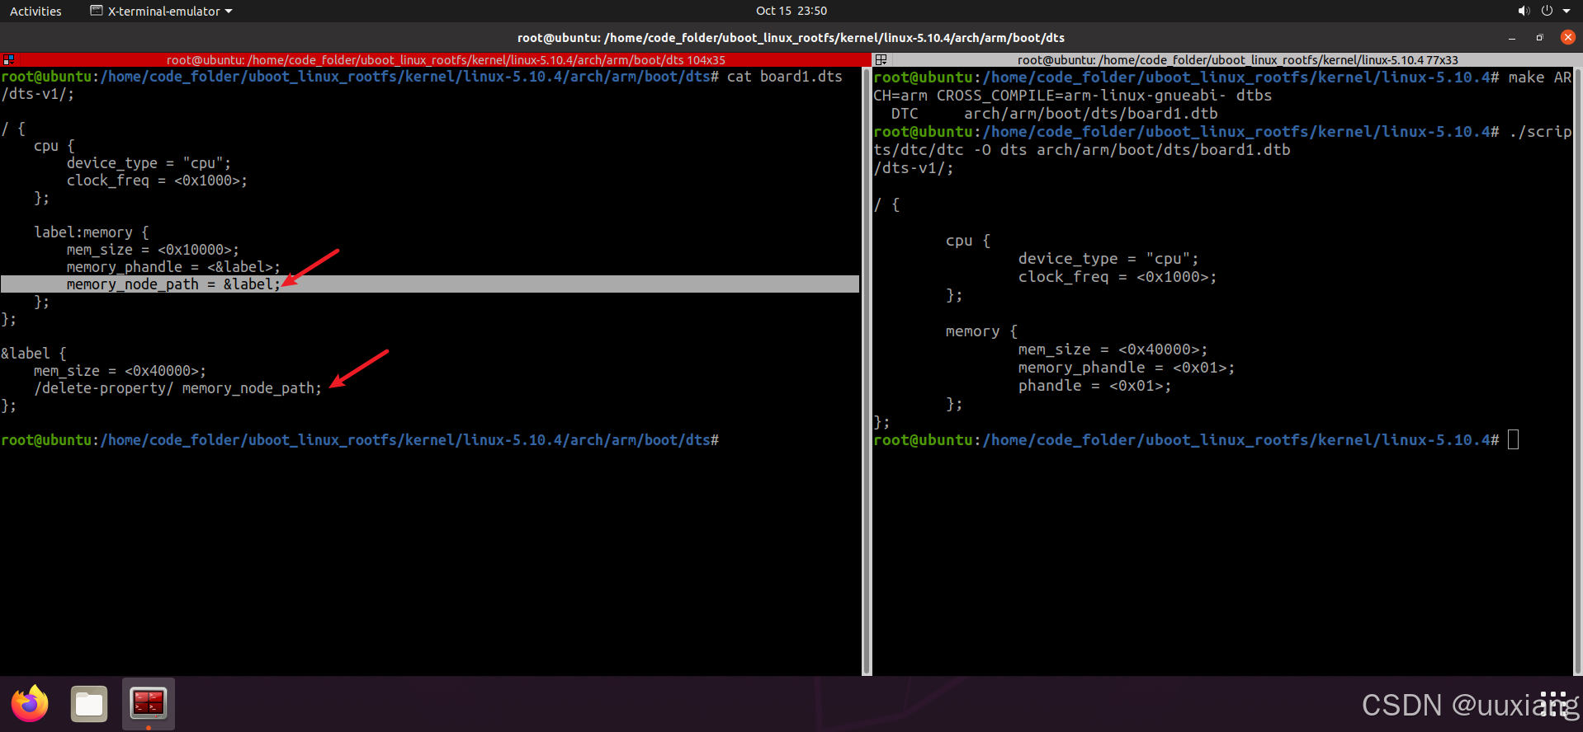Select the left pane's red title bar
Viewport: 1583px width, 732px height.
point(446,60)
